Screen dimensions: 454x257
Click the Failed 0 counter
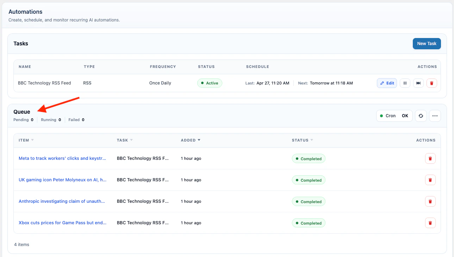click(76, 120)
